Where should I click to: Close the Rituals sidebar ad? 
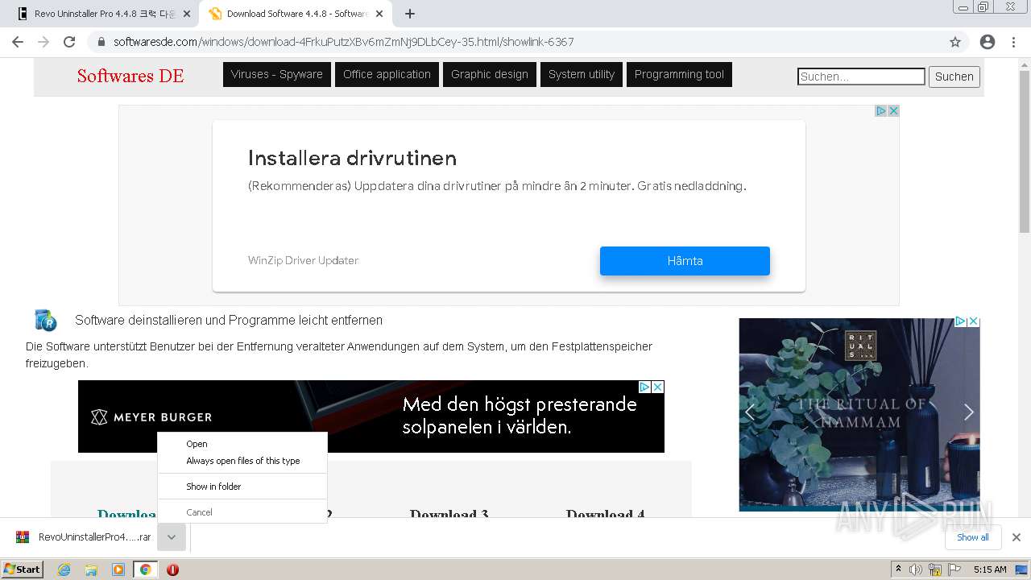(x=973, y=321)
